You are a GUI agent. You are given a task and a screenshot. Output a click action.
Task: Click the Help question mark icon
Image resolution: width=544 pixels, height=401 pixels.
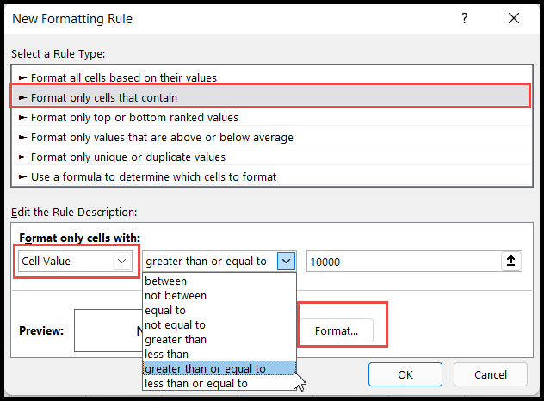pos(464,18)
